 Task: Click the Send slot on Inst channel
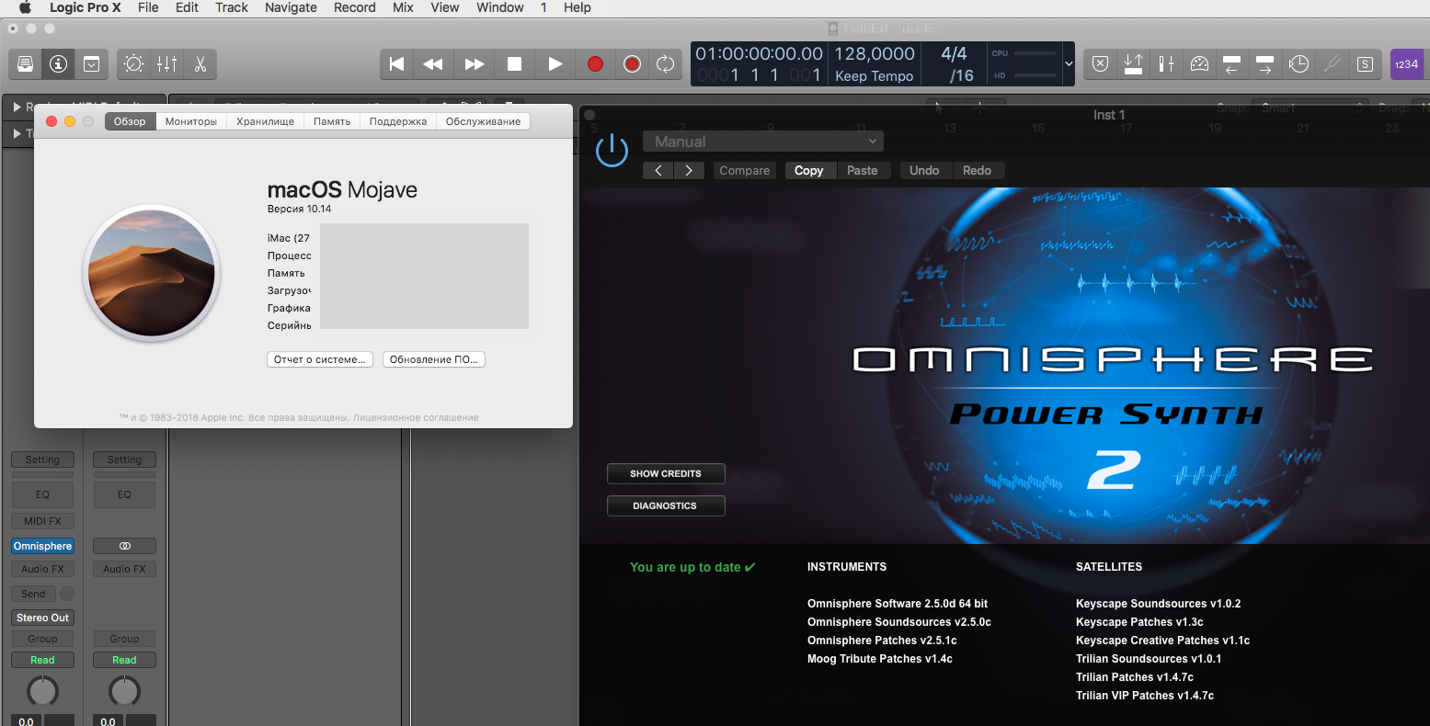point(33,594)
